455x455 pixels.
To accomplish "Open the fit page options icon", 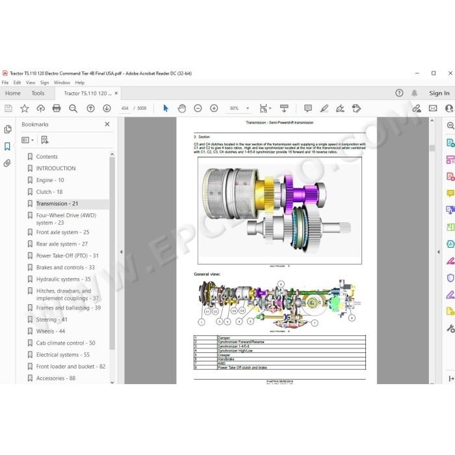I will (265, 109).
